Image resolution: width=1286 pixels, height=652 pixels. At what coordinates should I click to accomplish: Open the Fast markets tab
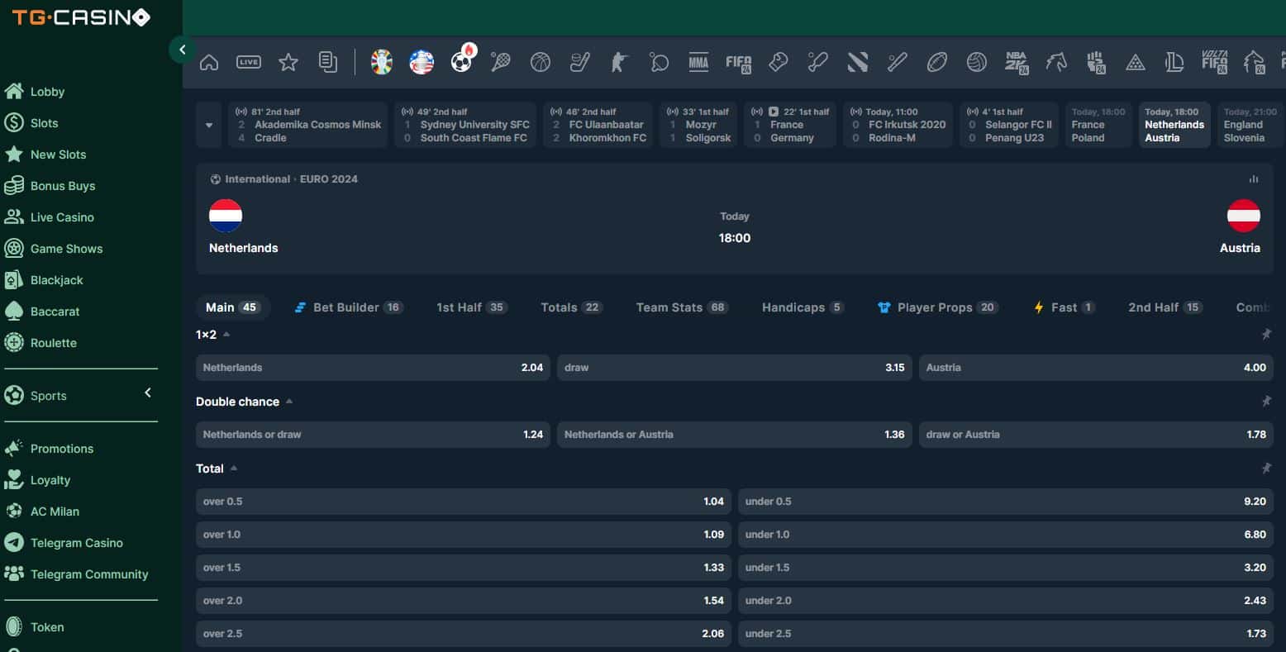[x=1065, y=307]
